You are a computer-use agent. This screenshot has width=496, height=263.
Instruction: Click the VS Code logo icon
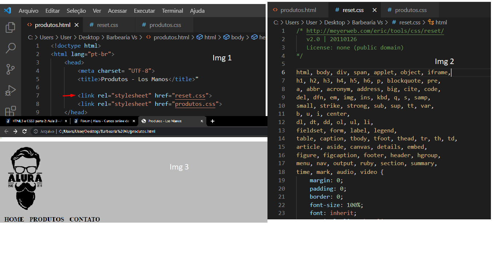(7, 11)
